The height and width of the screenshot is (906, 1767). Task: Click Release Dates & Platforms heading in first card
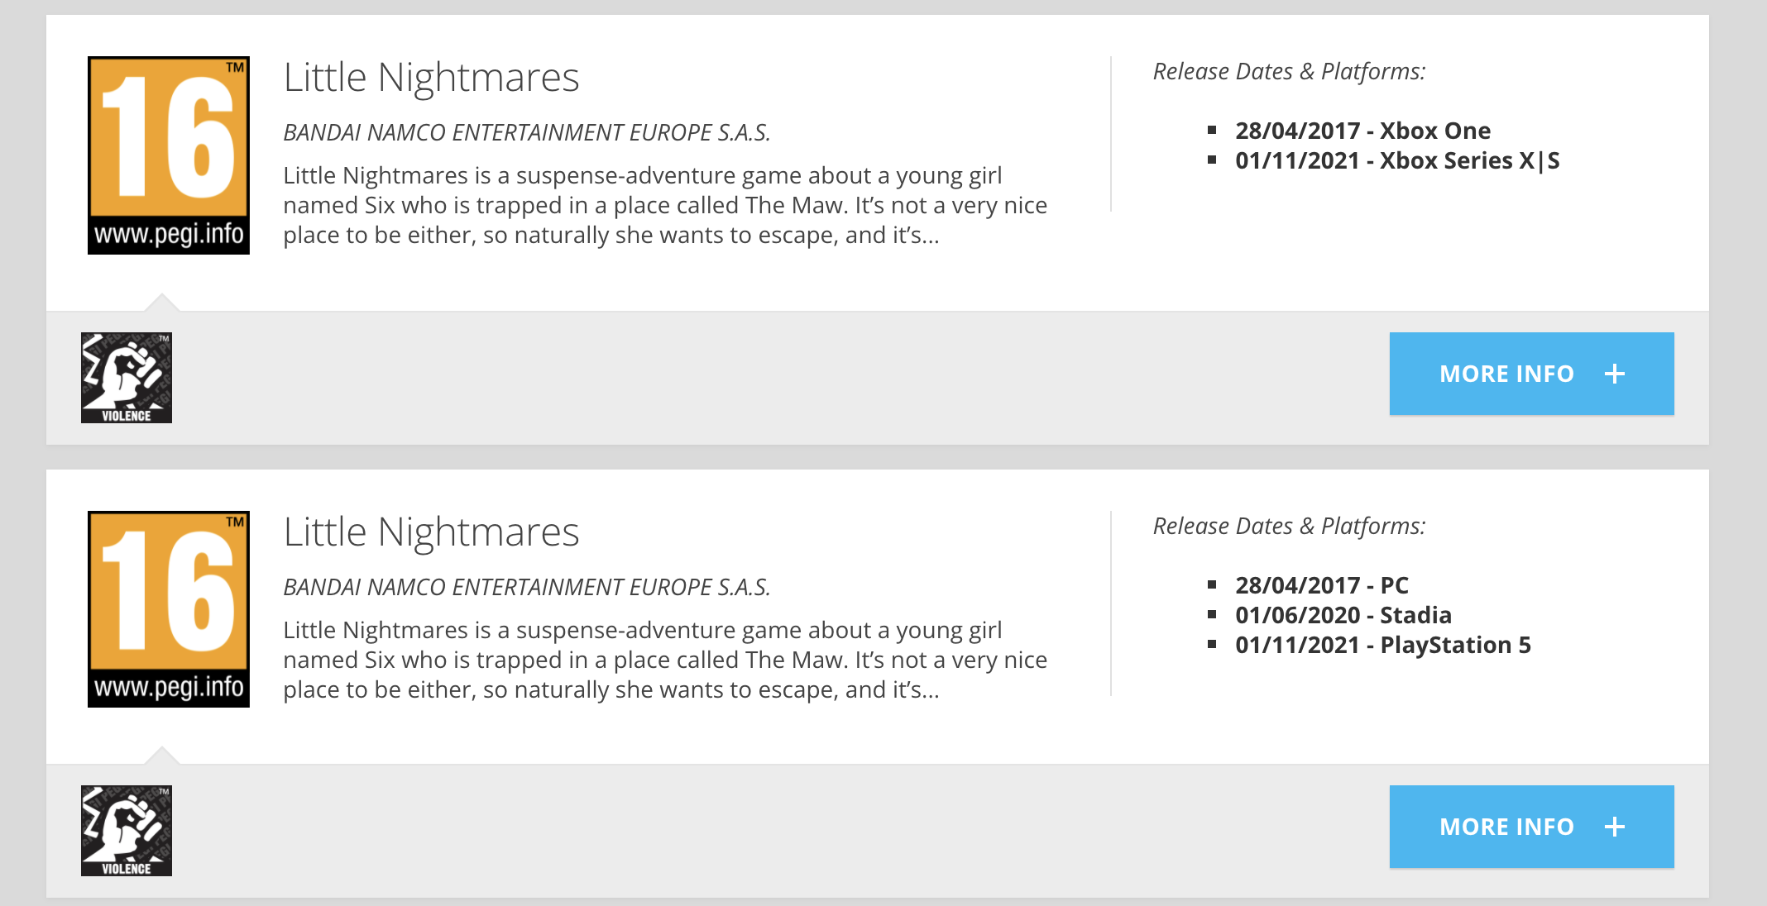(1289, 72)
